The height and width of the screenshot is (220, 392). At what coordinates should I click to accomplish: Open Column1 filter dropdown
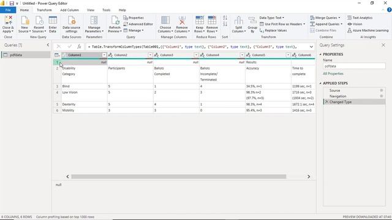[104, 55]
